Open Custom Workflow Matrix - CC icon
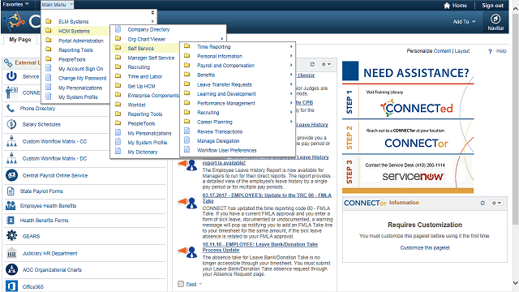The width and height of the screenshot is (519, 292). [x=11, y=141]
